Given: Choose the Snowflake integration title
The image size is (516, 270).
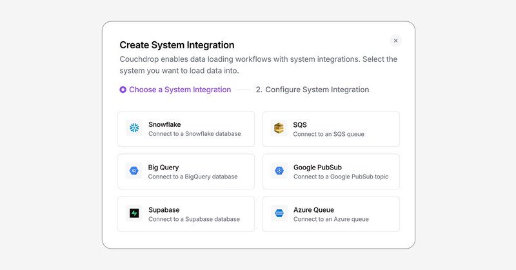Looking at the screenshot, I should point(164,124).
